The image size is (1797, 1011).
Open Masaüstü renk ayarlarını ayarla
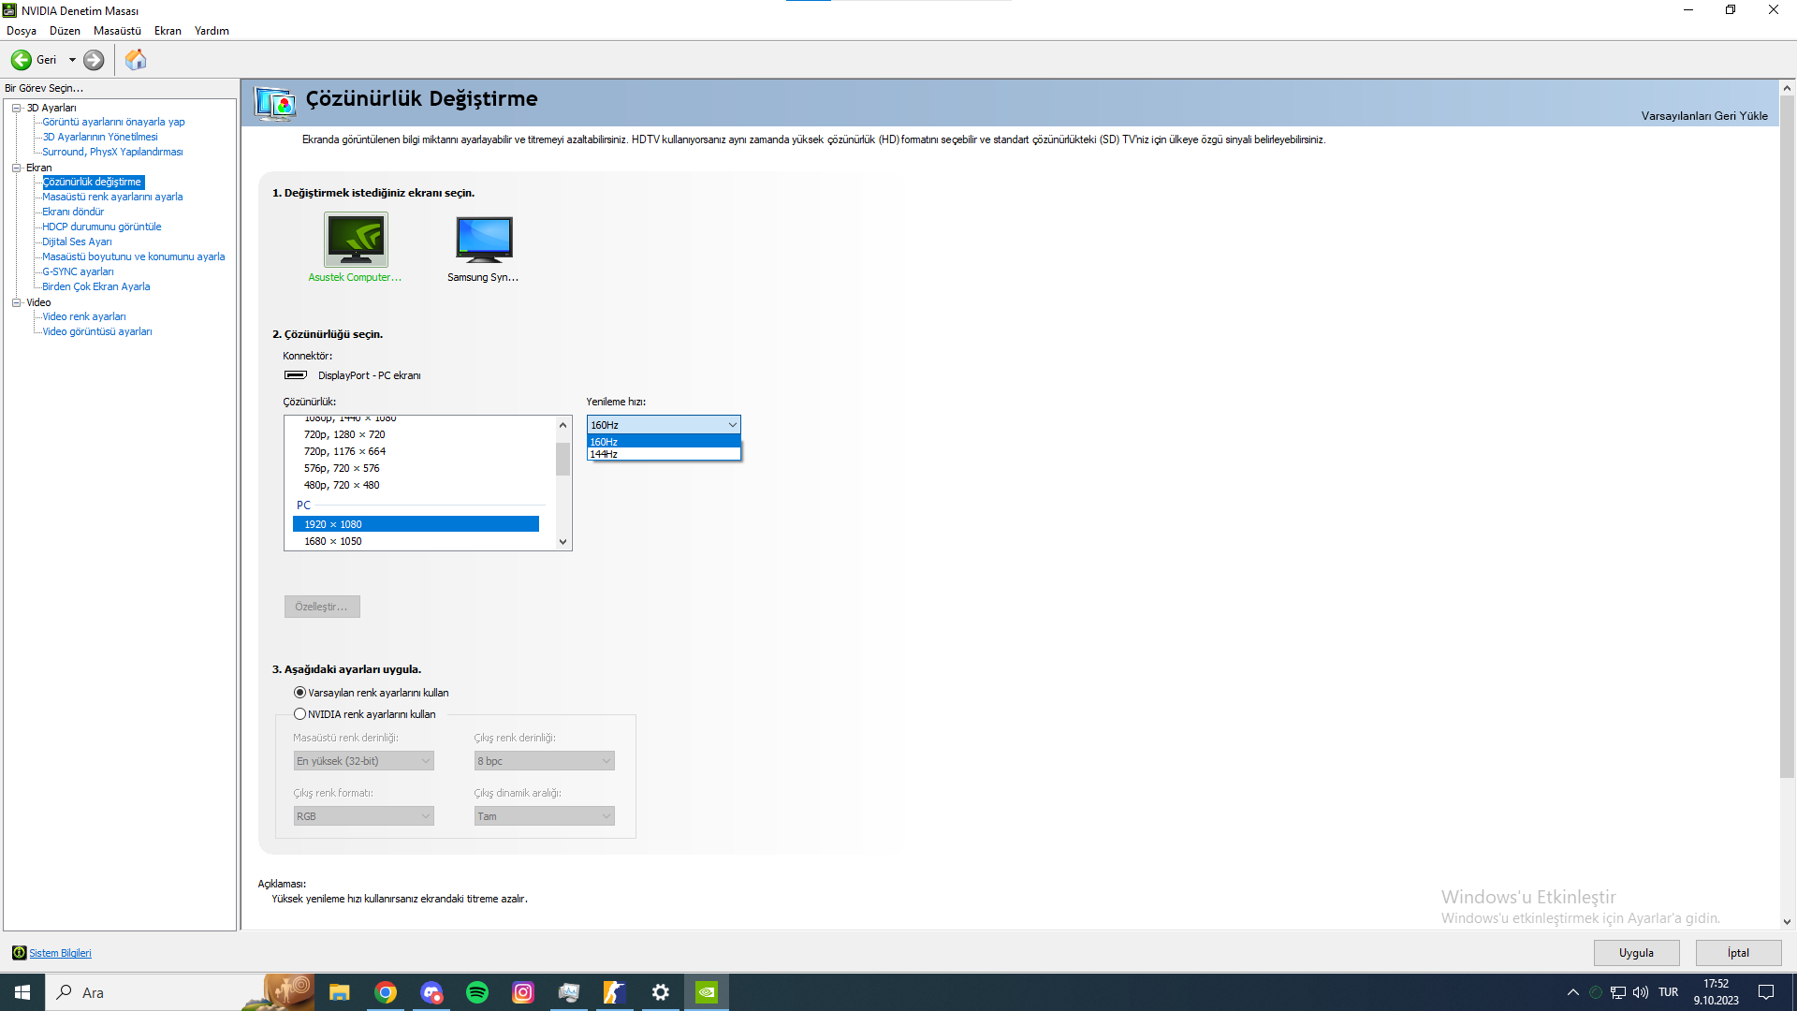click(x=112, y=197)
